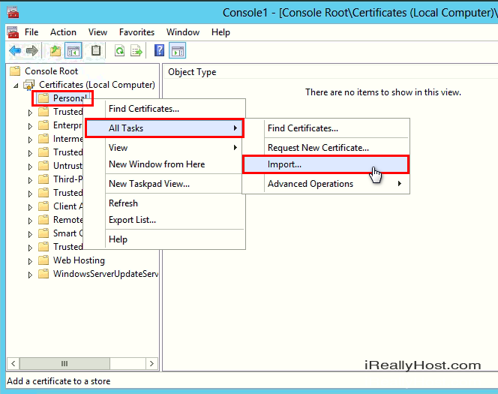Open the Window menu
The image size is (498, 394).
click(x=183, y=32)
